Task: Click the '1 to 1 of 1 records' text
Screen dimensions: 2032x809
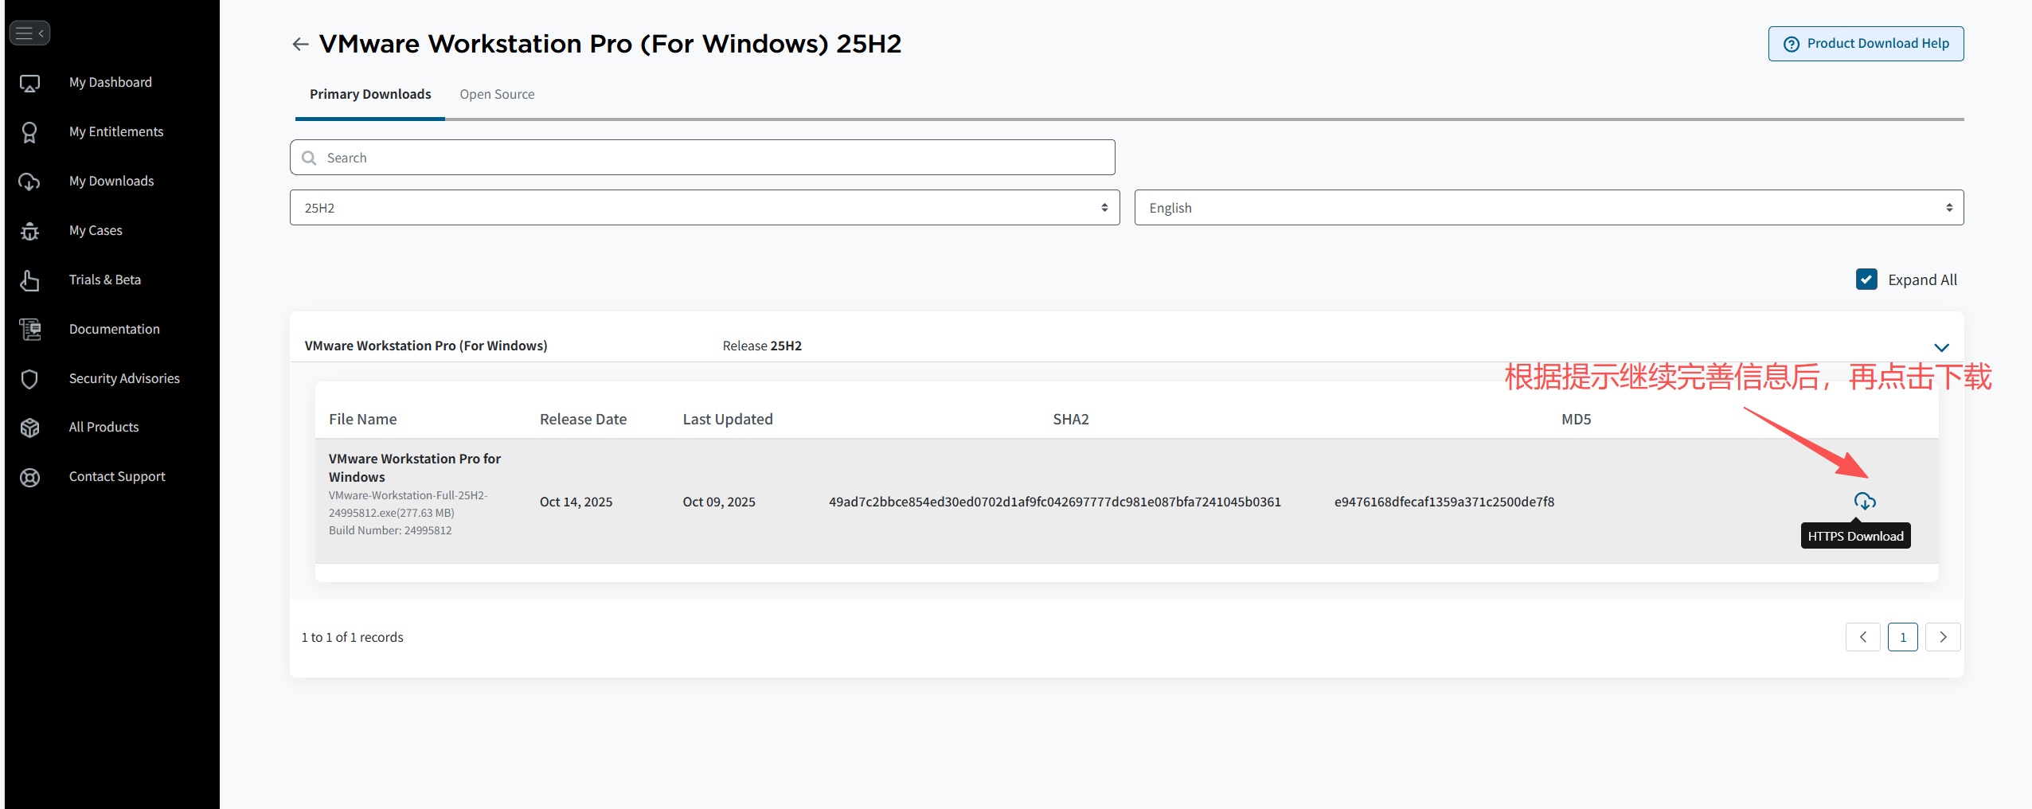Action: point(352,638)
